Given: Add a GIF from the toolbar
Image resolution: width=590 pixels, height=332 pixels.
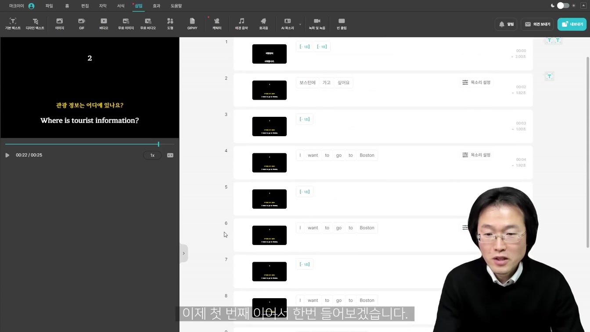Looking at the screenshot, I should [82, 24].
